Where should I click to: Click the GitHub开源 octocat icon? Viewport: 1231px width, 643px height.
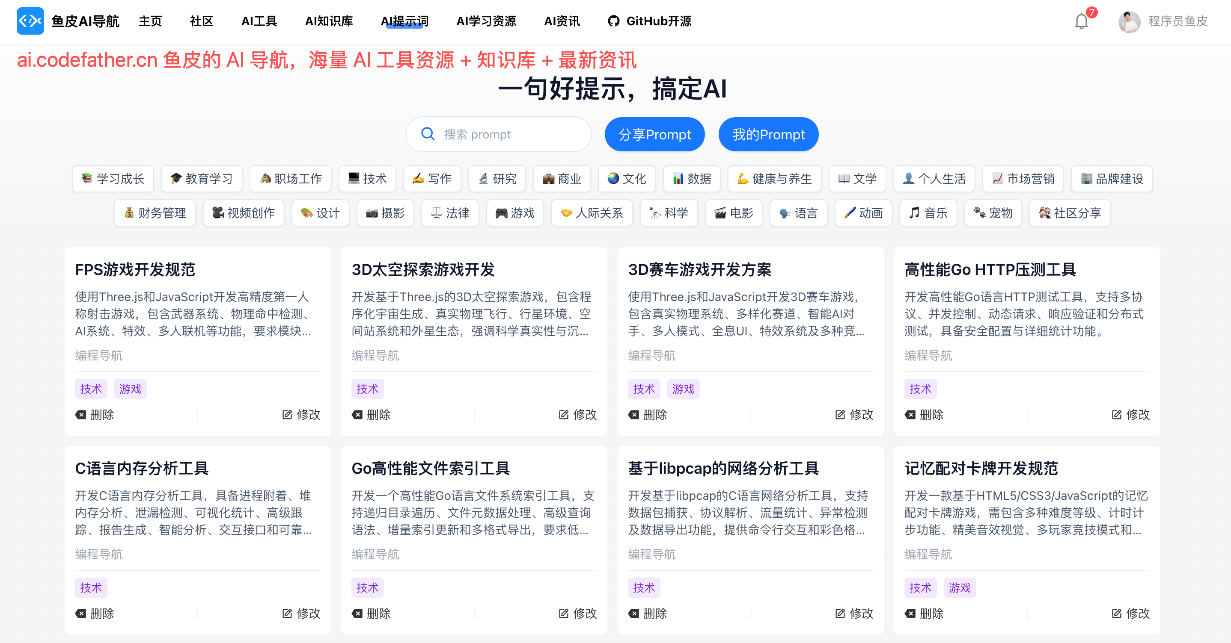(x=614, y=21)
